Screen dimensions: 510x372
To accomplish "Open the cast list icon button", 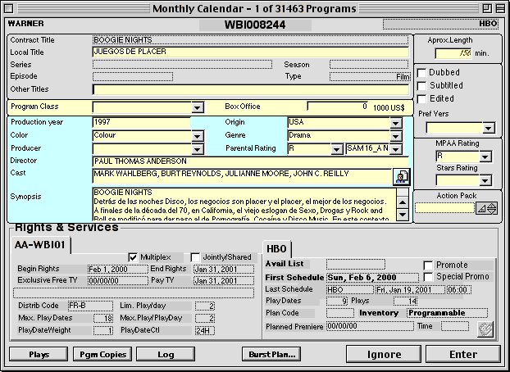I will [x=402, y=177].
